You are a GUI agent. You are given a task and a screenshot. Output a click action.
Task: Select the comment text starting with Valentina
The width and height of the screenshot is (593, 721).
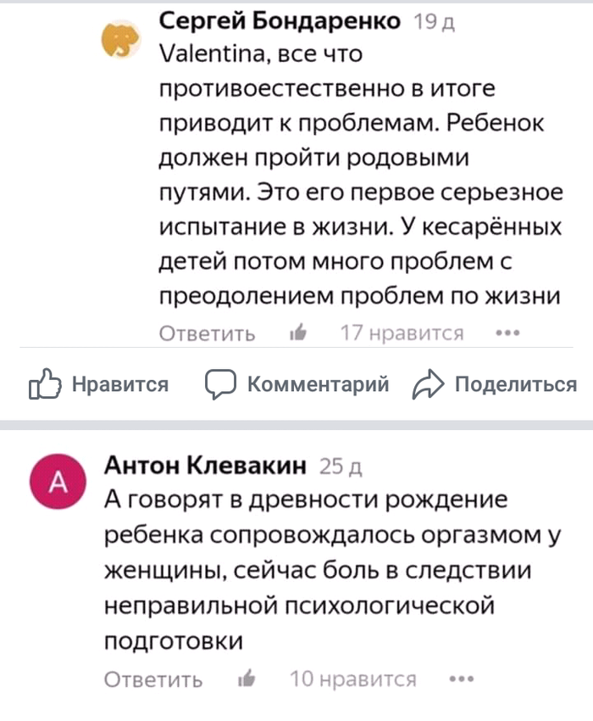pyautogui.click(x=360, y=174)
